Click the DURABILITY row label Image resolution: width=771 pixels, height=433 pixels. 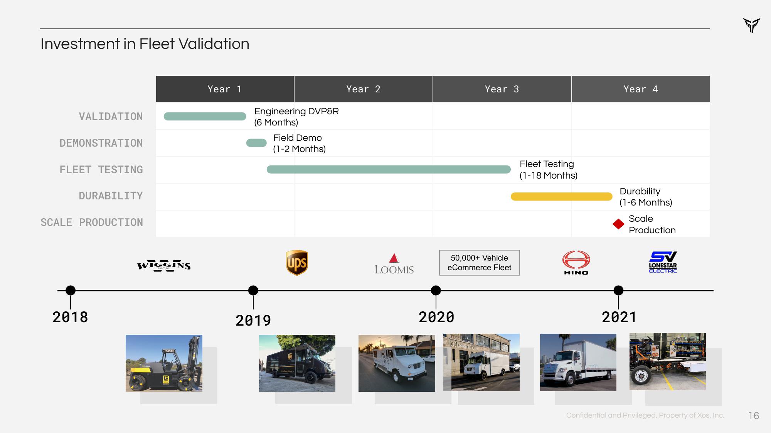111,196
